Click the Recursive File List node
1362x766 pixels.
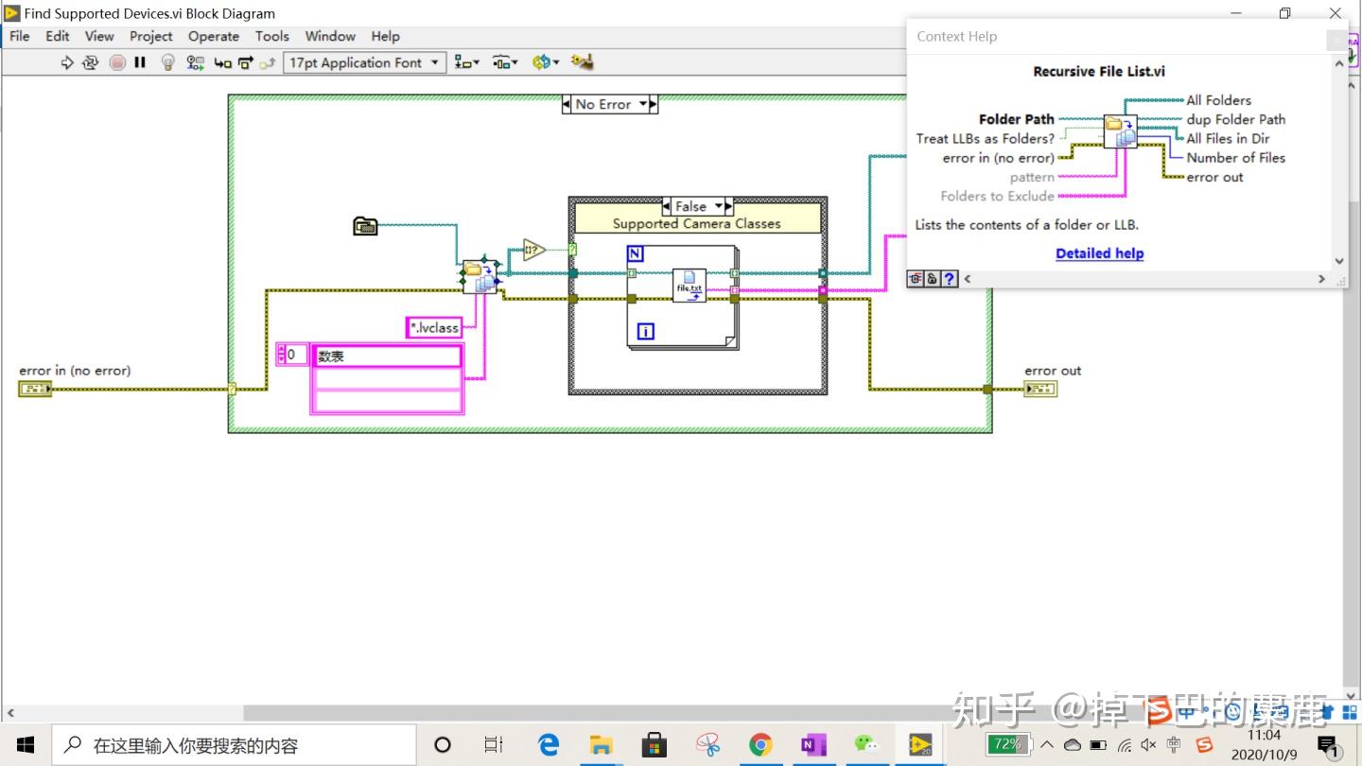tap(480, 277)
